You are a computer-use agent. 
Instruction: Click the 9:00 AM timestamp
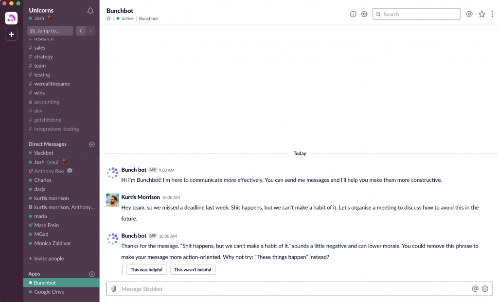tap(166, 170)
